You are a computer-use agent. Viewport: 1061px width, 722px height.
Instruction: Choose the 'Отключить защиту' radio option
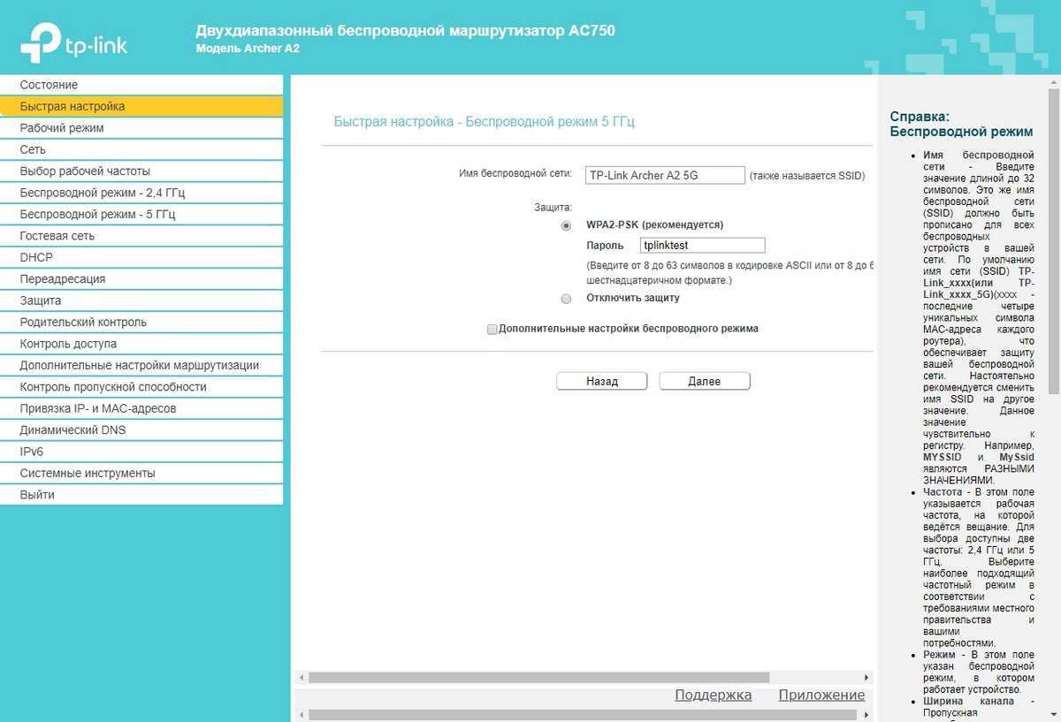point(567,299)
